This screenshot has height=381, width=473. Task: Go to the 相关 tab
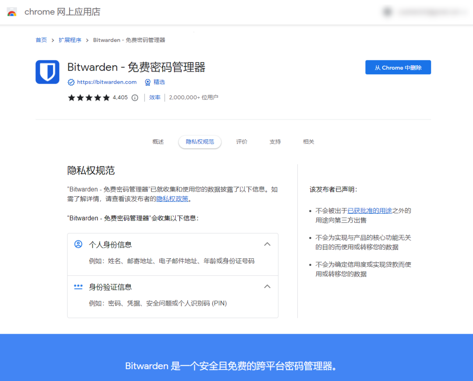(x=309, y=142)
